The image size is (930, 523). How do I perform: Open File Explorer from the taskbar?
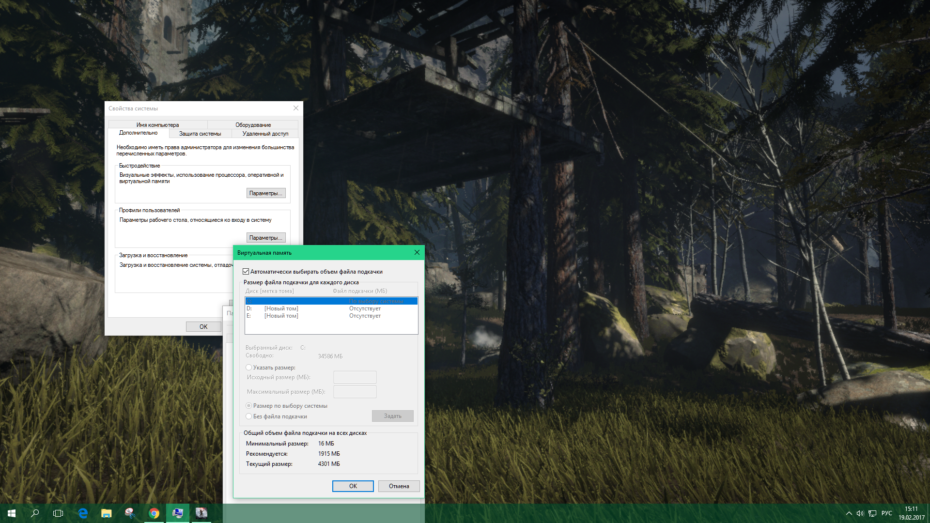point(106,513)
